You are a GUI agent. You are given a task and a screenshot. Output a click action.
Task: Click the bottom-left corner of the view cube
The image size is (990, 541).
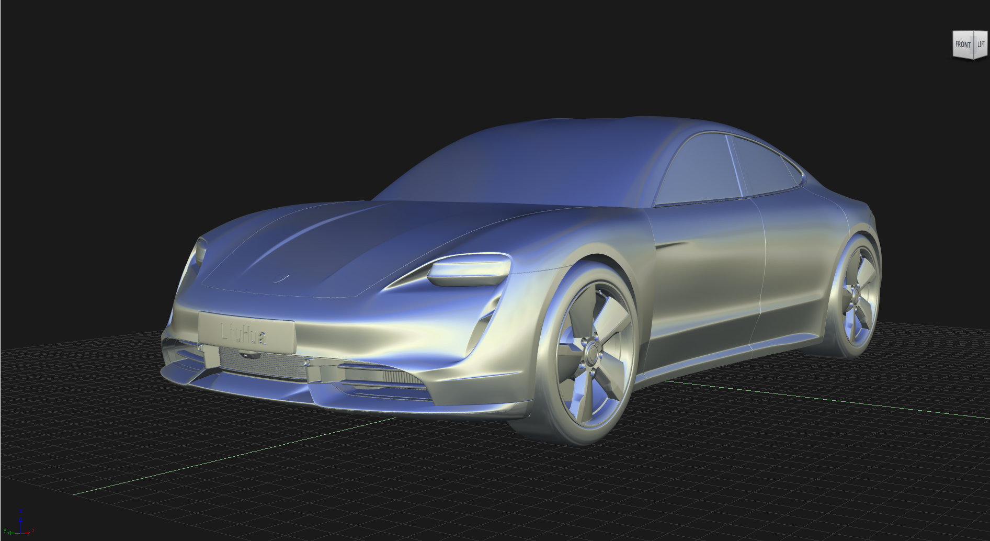tap(953, 57)
